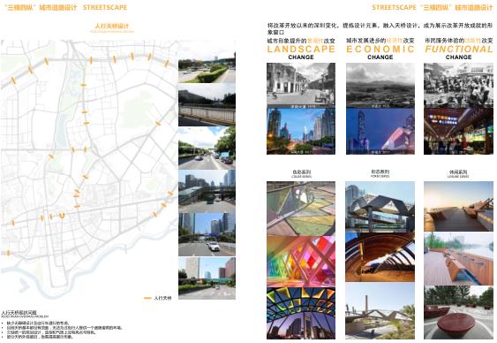Screen dimensions: 497x343
Task: Select the rainbow lattice colored-glass photo
Action: click(x=301, y=262)
